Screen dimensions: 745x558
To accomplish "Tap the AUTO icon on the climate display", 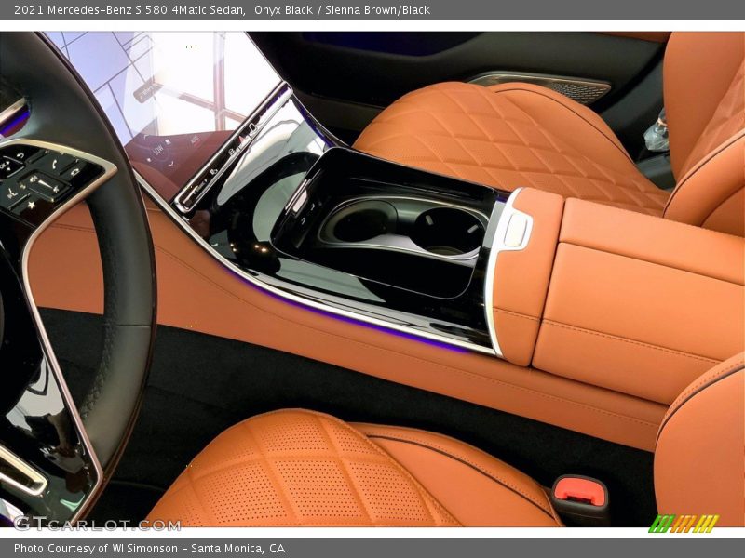I will pos(196,139).
